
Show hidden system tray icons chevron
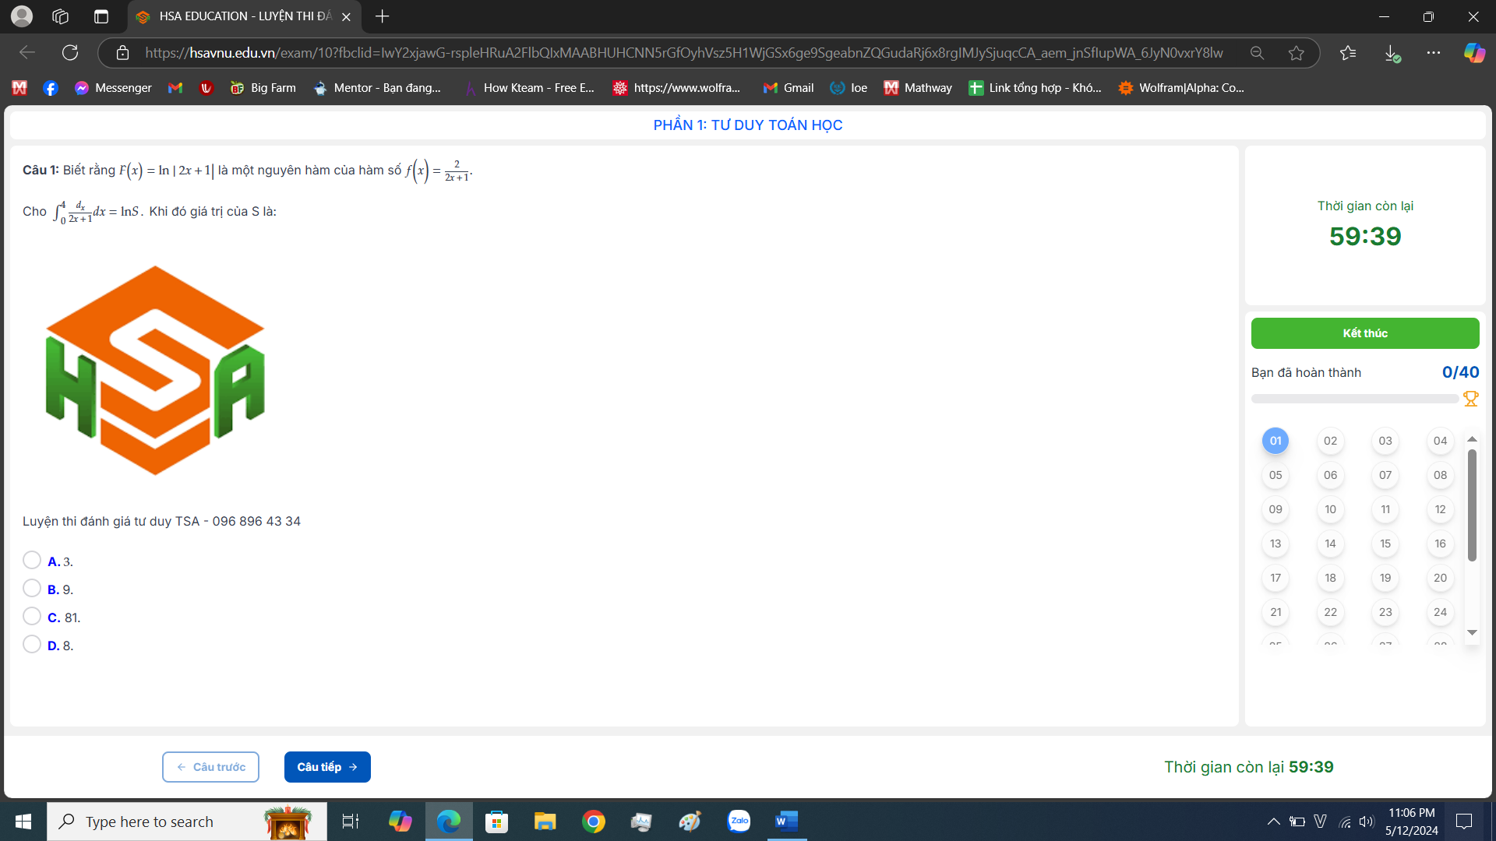pos(1273,822)
